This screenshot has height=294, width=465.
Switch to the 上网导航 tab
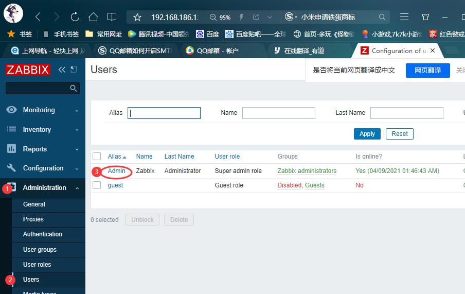tap(47, 51)
